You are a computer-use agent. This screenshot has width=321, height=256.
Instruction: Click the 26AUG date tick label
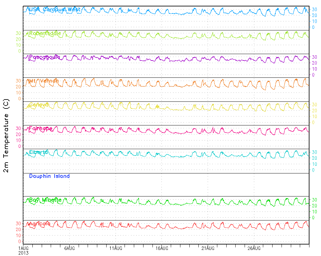point(254,248)
